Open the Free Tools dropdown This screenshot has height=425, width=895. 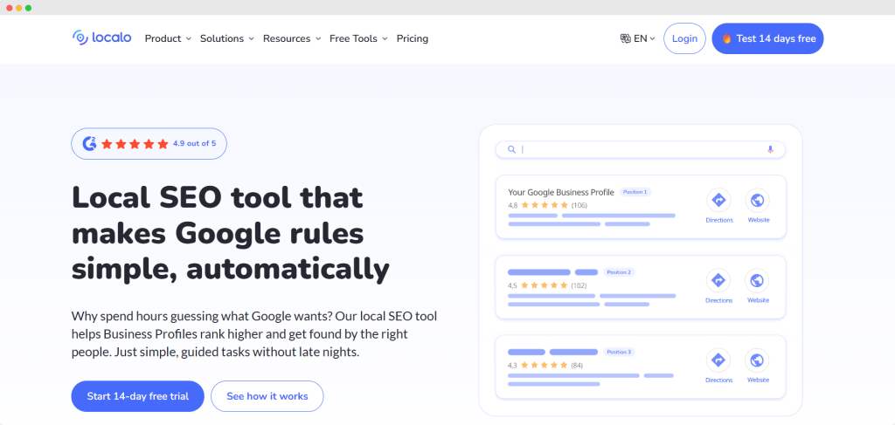click(x=357, y=38)
